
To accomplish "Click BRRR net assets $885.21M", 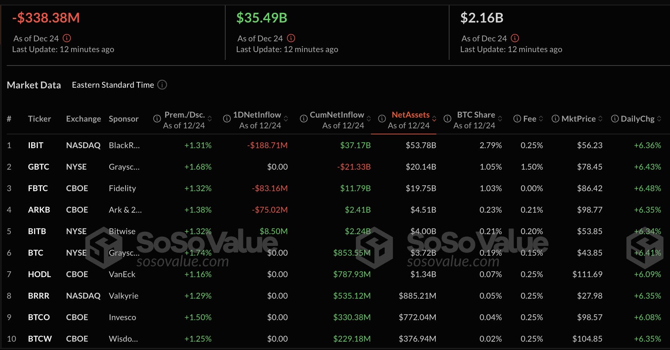I will [418, 296].
